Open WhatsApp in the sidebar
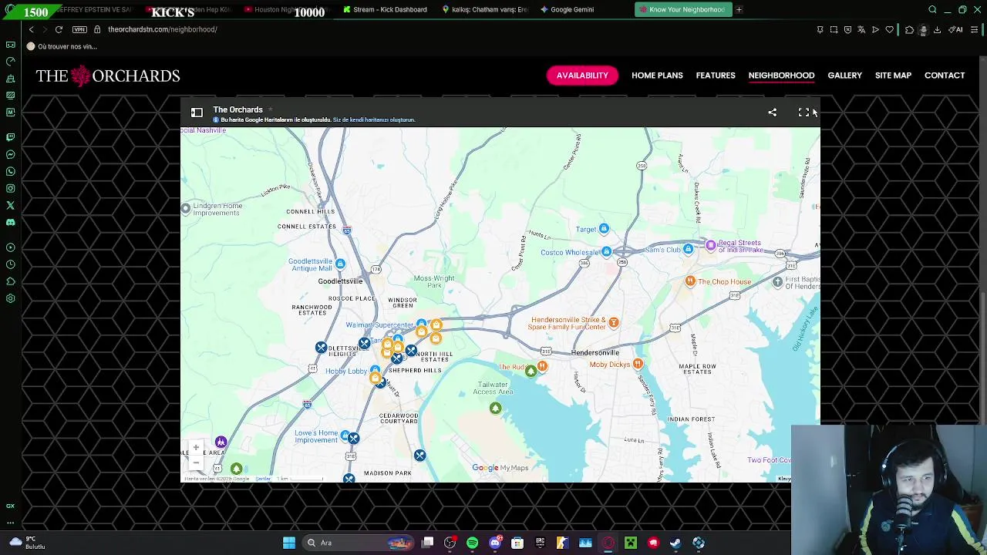The height and width of the screenshot is (555, 987). coord(10,171)
